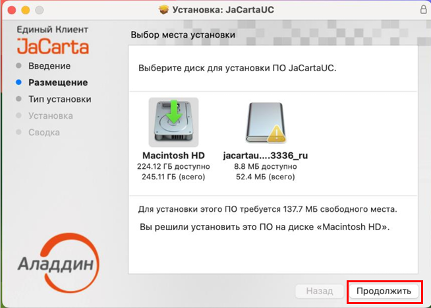Click the Macintosh HD disk name label
Screen dimensions: 431x308
(x=173, y=156)
